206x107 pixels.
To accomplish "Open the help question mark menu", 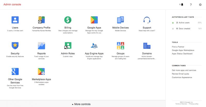I will [x=191, y=5].
